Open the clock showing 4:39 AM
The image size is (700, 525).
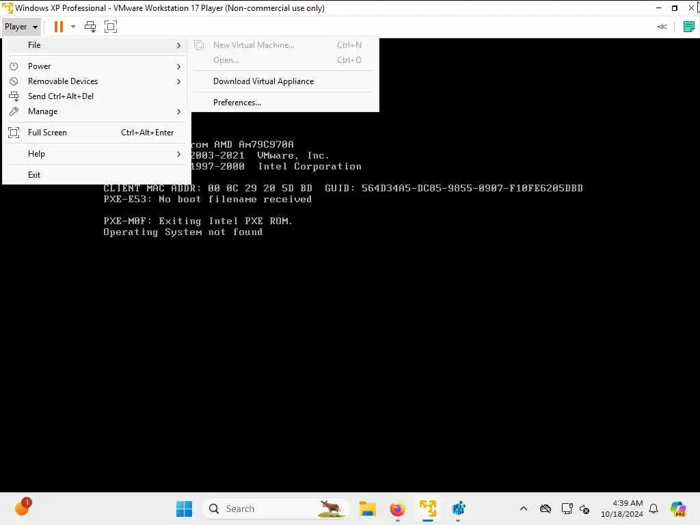coord(622,509)
